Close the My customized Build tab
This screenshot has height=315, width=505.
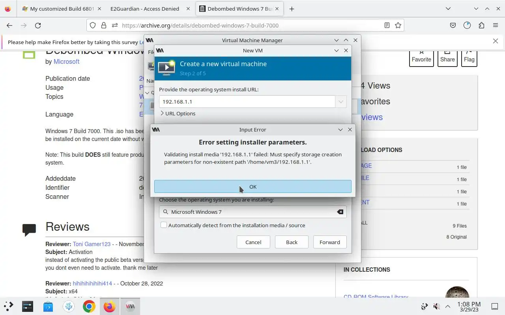click(99, 9)
